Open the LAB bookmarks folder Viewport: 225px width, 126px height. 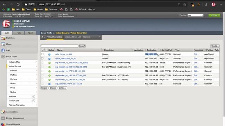point(16,9)
